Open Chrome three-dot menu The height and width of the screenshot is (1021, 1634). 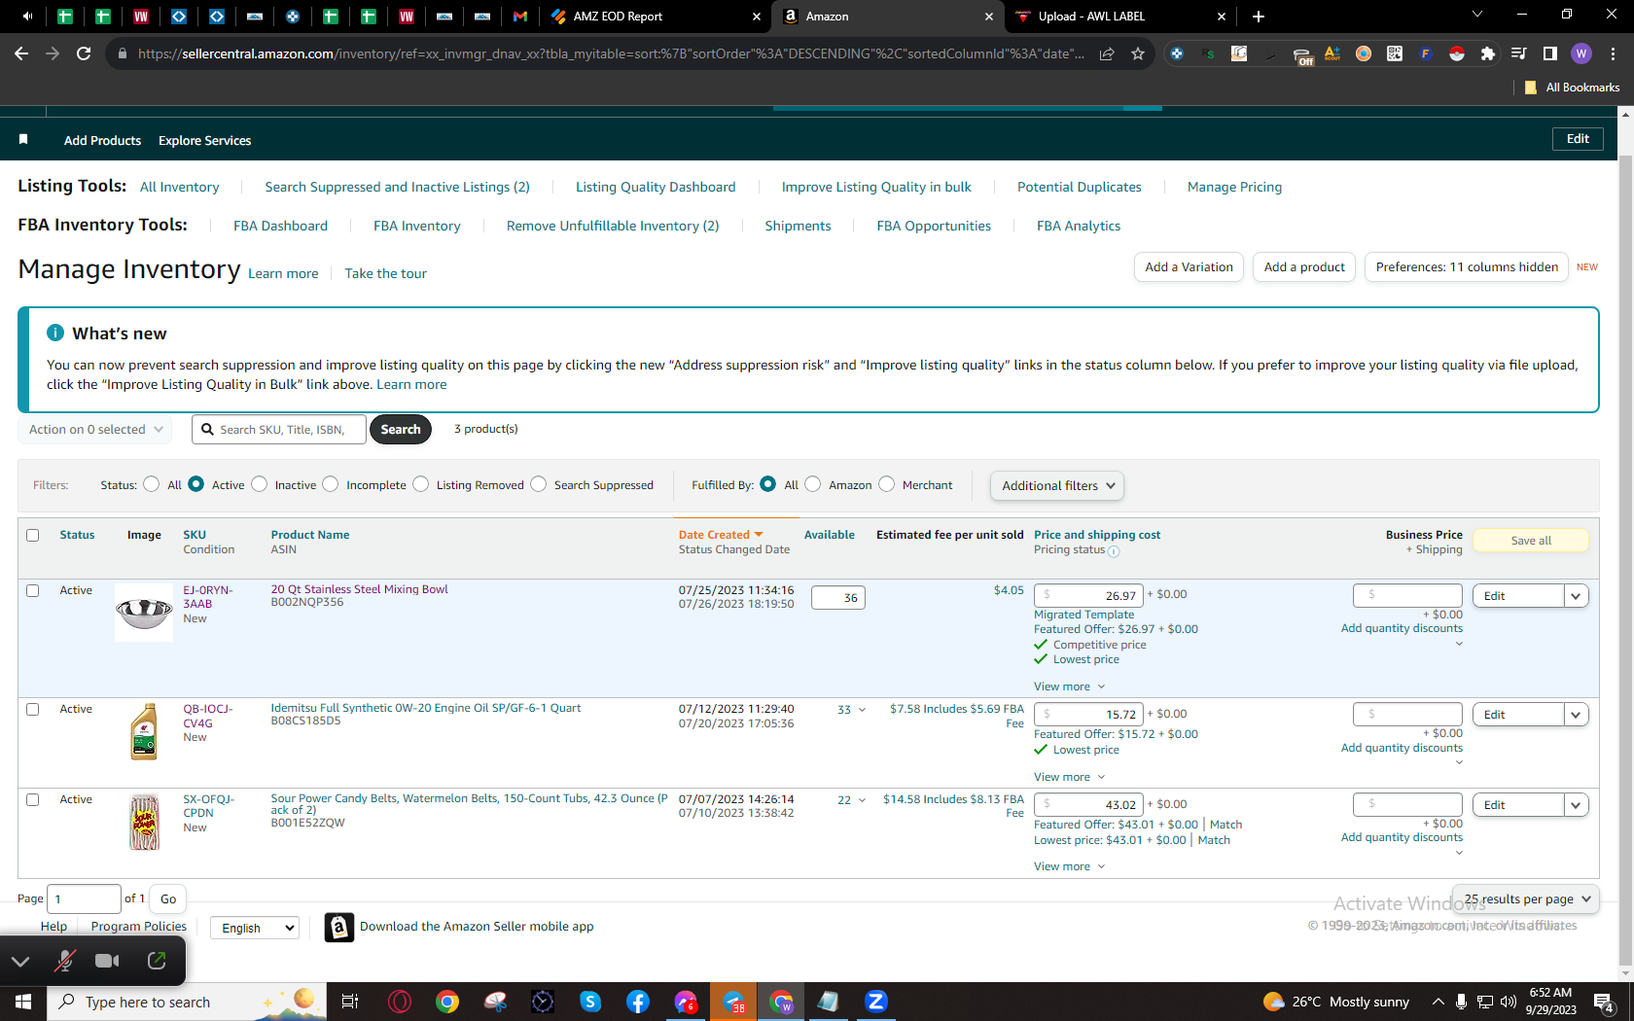(x=1613, y=53)
